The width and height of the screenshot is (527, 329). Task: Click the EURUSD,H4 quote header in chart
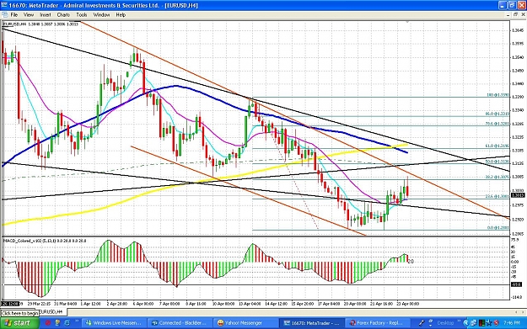[40, 24]
